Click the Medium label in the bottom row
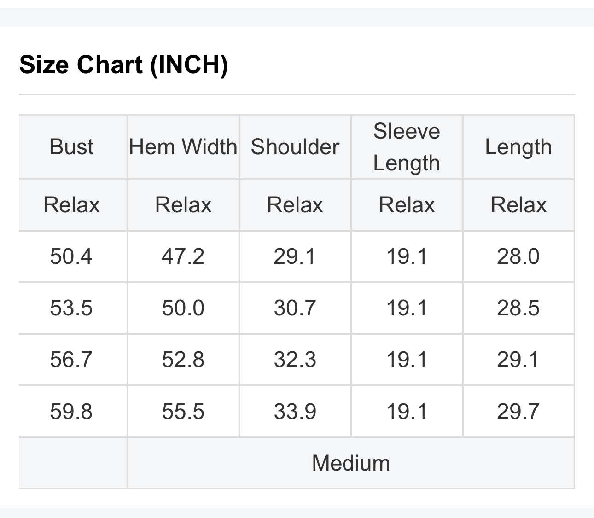The image size is (594, 518). tap(351, 463)
